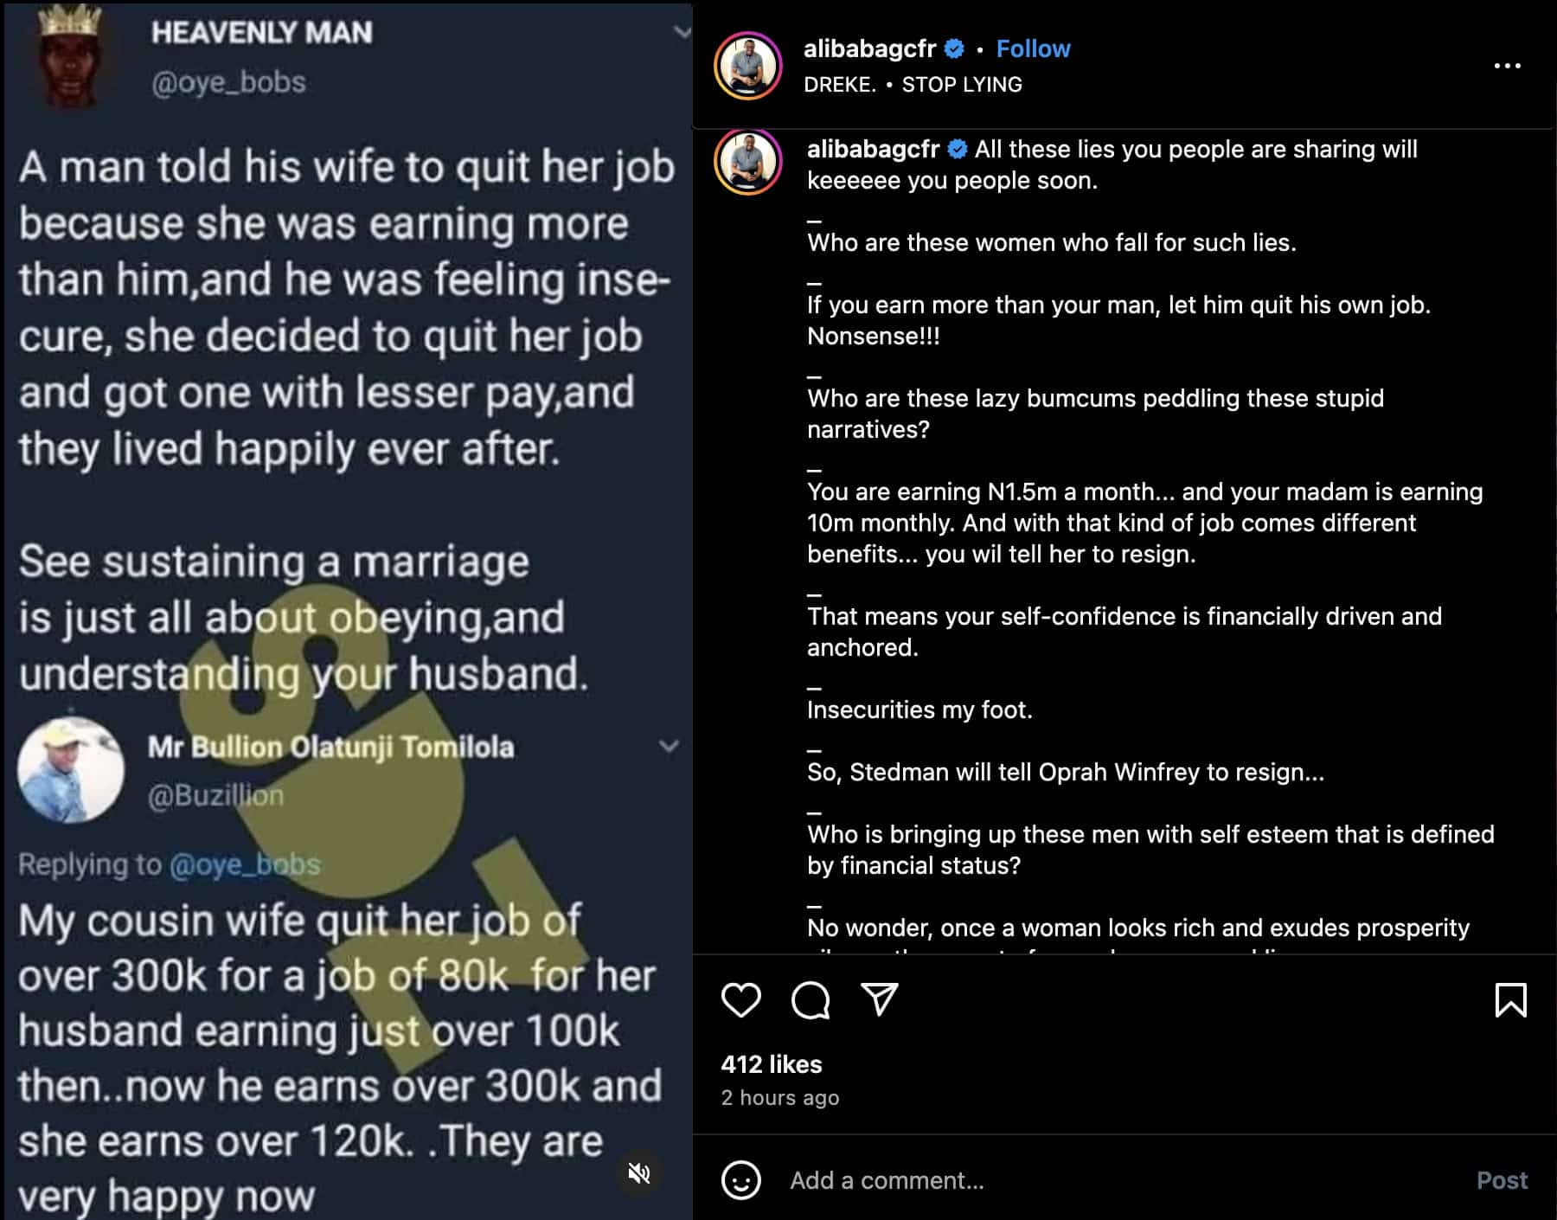Click the alibabagcfr username in the caption
1557x1220 pixels.
[873, 149]
